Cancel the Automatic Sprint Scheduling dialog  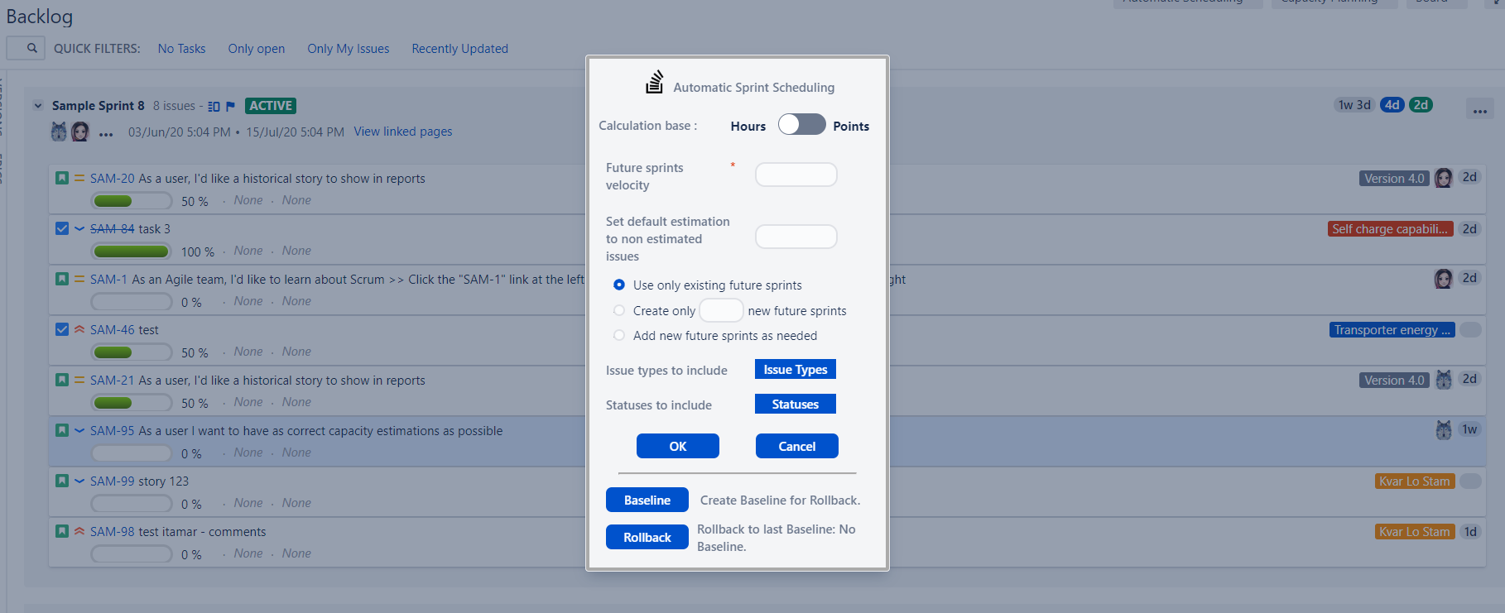pos(797,446)
